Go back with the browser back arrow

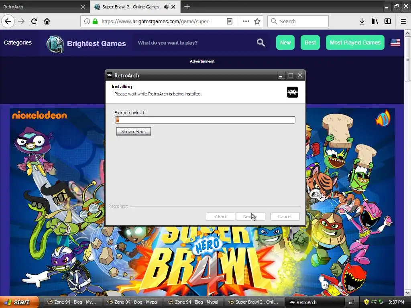point(8,21)
